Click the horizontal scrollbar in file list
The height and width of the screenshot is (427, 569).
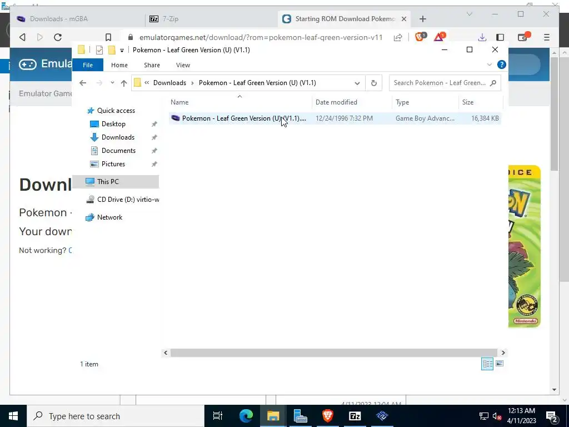333,352
